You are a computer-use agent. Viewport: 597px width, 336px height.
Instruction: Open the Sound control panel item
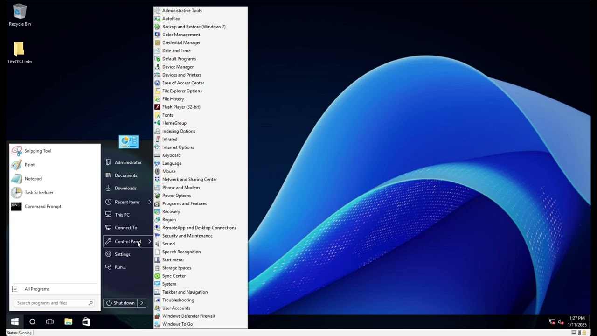tap(201, 244)
